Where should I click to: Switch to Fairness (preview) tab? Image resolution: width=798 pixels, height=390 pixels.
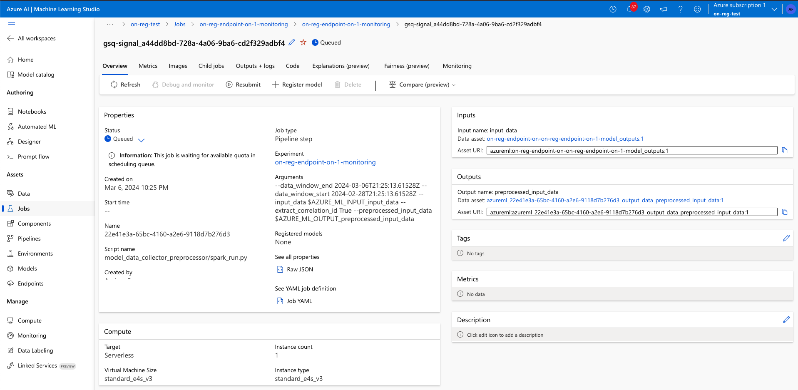coord(407,66)
